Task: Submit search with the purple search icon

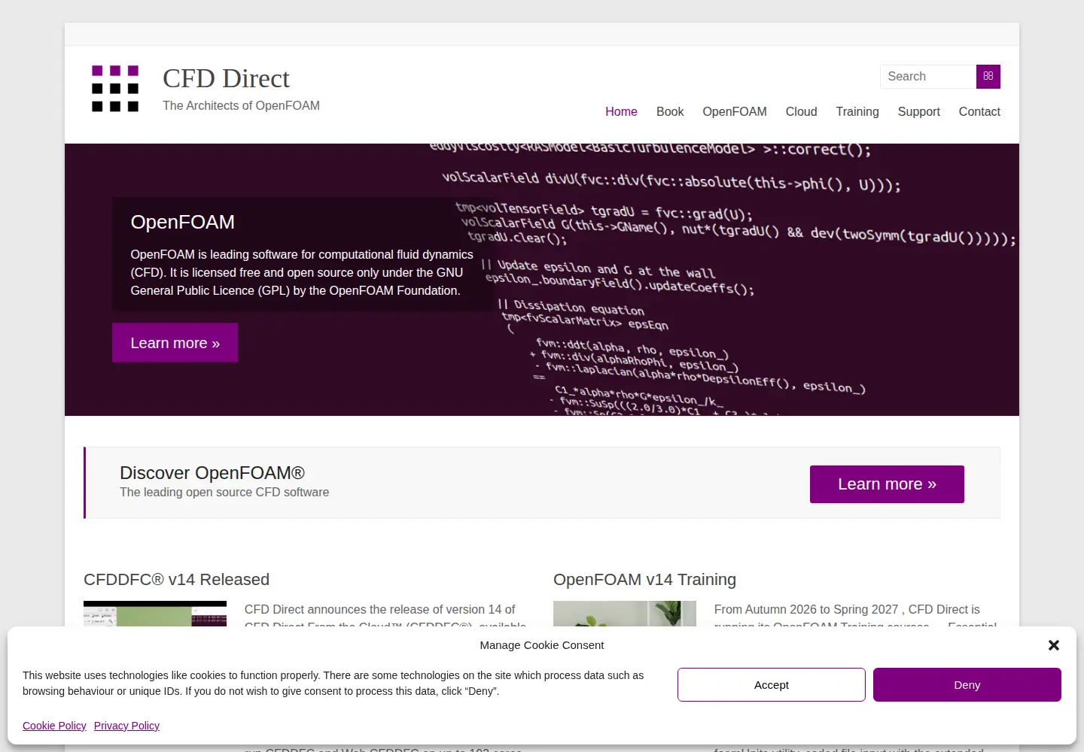Action: click(x=988, y=76)
